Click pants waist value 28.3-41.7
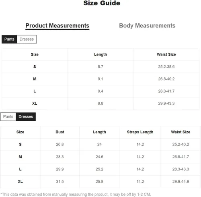Image resolution: width=201 pixels, height=197 pixels. coord(166,91)
